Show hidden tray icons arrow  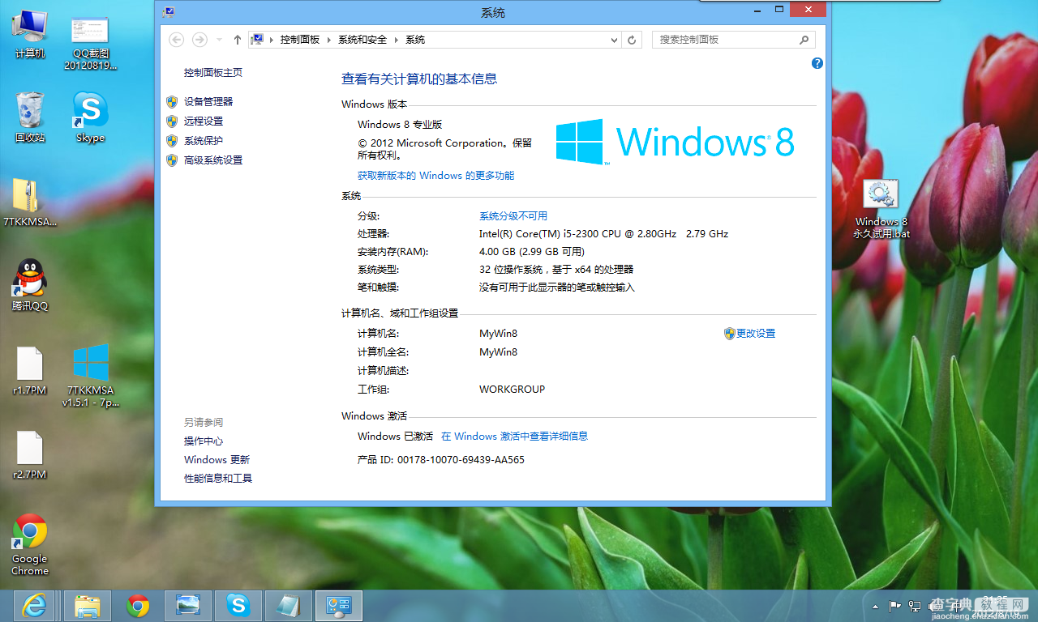875,606
